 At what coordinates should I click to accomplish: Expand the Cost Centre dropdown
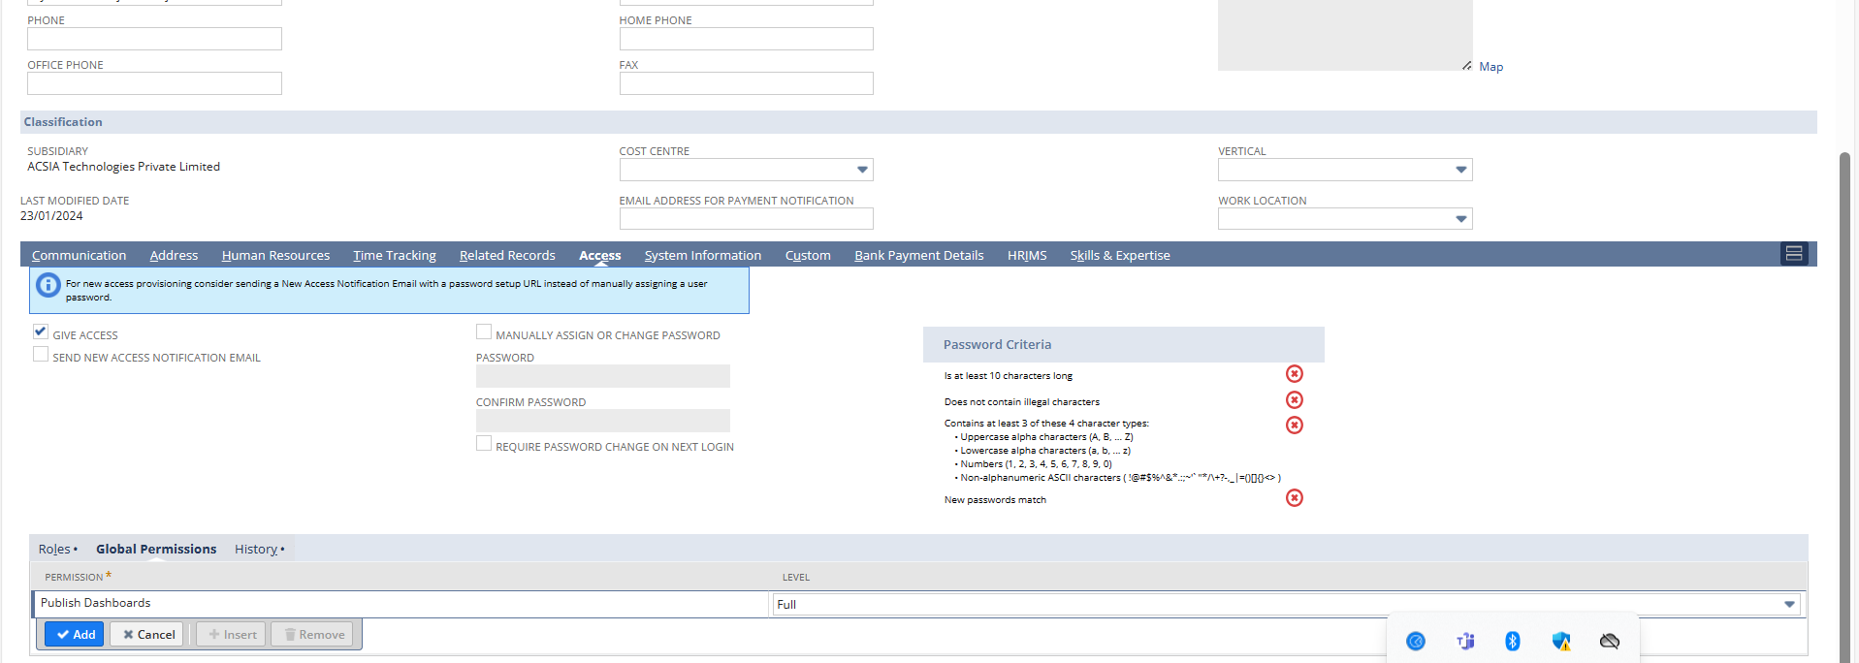pyautogui.click(x=861, y=170)
